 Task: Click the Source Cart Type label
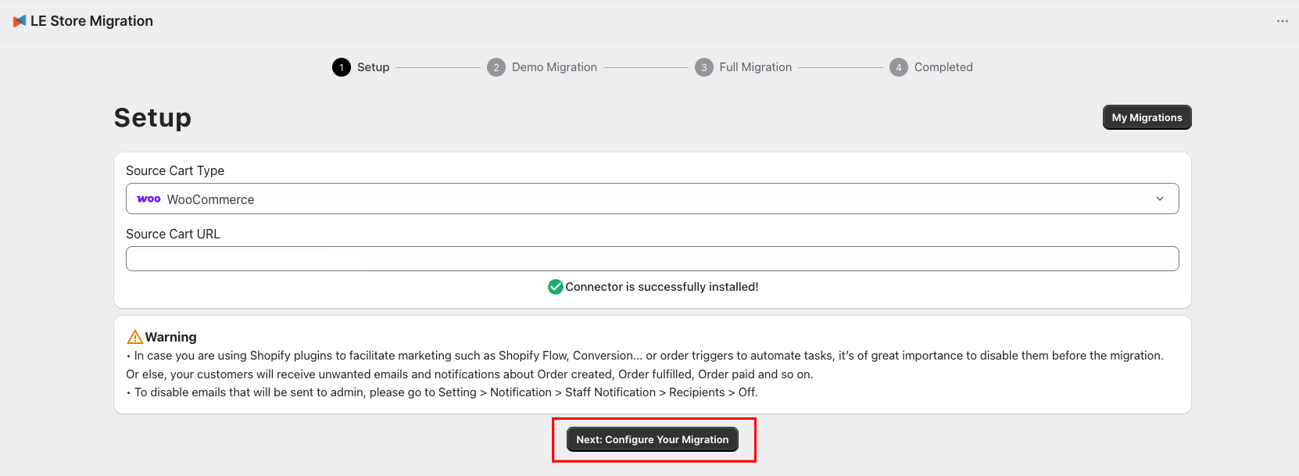click(x=175, y=170)
